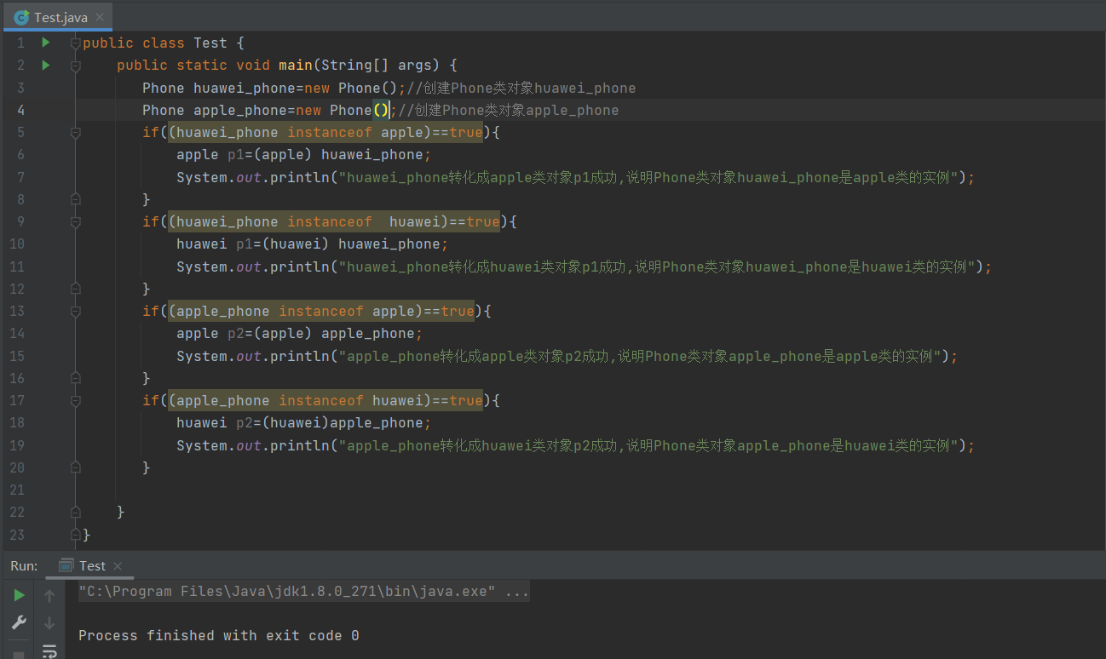Fold the if block starting at line 5
The width and height of the screenshot is (1106, 659).
[x=76, y=132]
